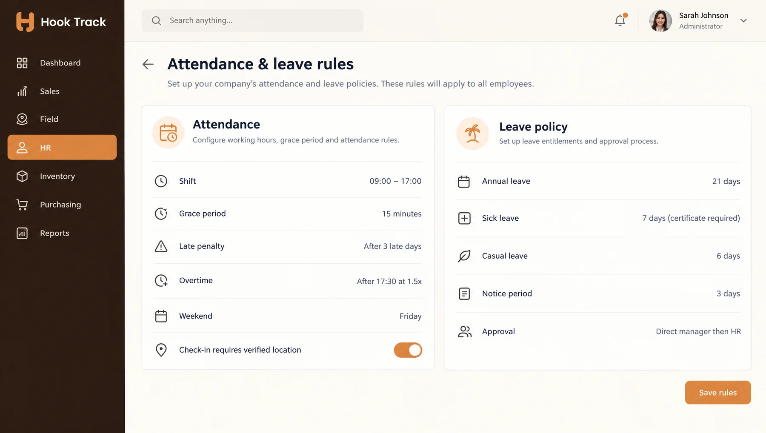Viewport: 766px width, 433px height.
Task: Click Sarah Johnson's profile photo
Action: tap(660, 20)
